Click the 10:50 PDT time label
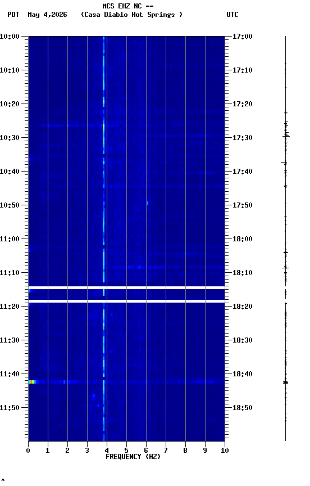Image resolution: width=310 pixels, height=486 pixels. [10, 205]
